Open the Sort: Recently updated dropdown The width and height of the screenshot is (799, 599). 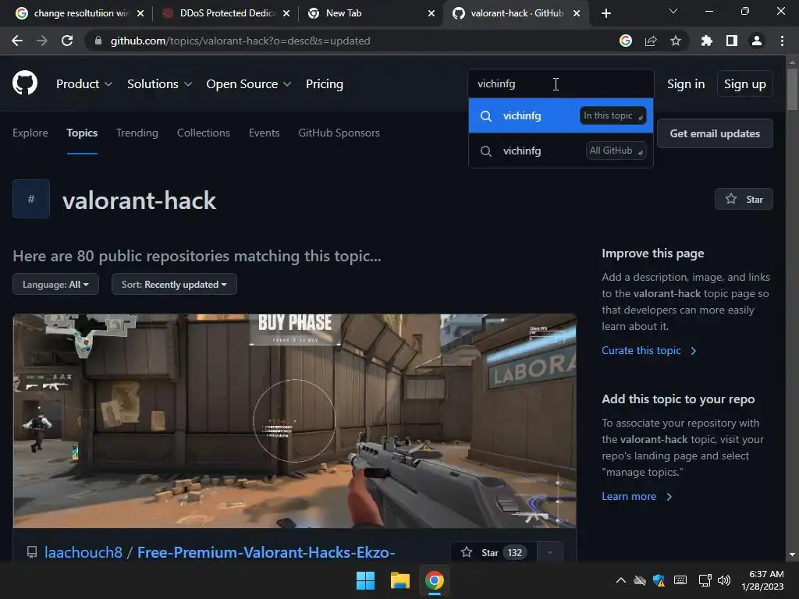pyautogui.click(x=174, y=284)
